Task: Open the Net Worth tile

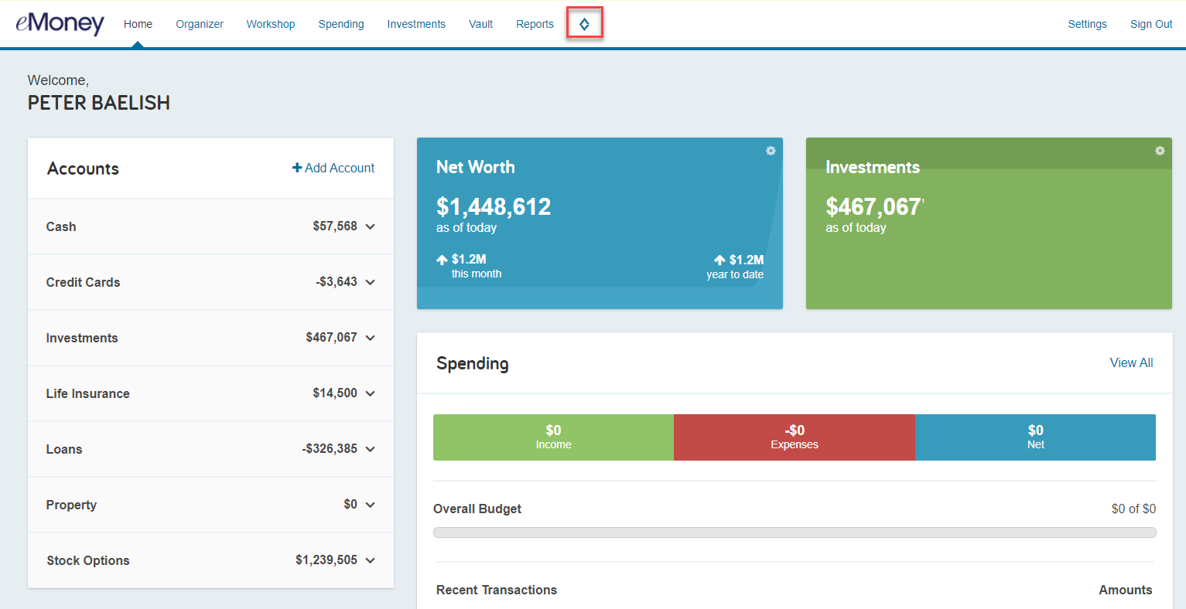Action: (600, 223)
